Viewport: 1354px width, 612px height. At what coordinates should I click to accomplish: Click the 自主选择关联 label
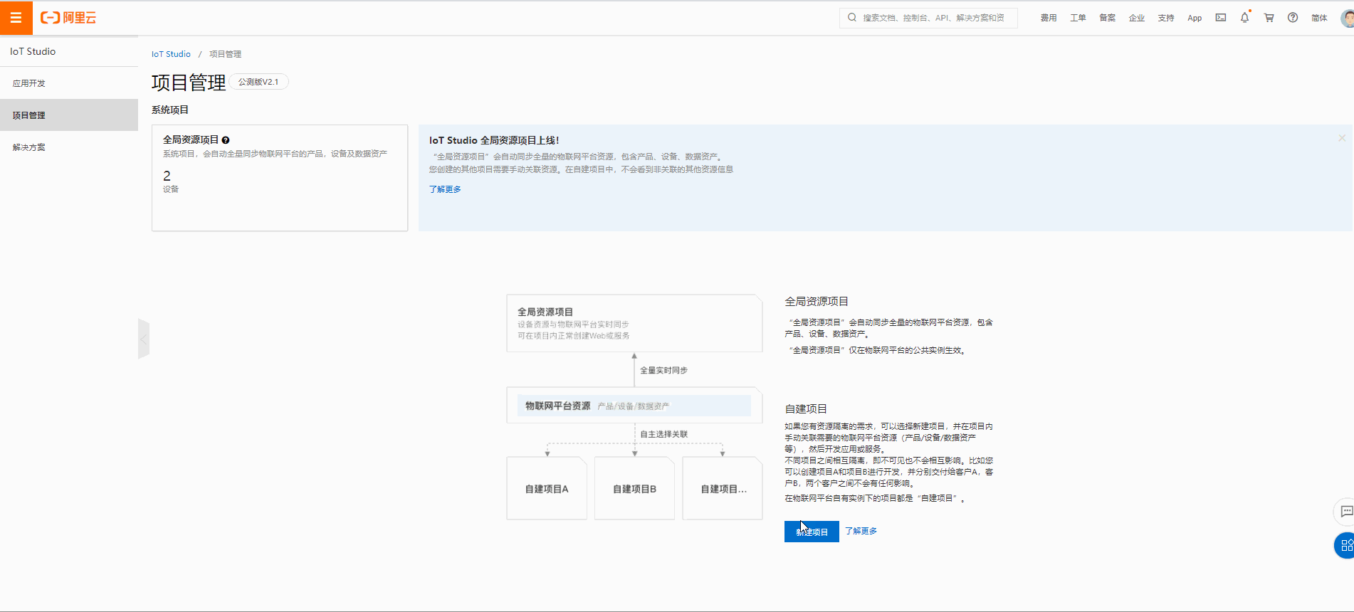[663, 434]
